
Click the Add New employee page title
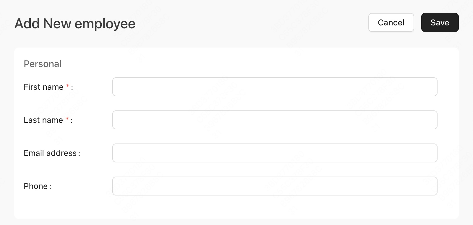[75, 24]
